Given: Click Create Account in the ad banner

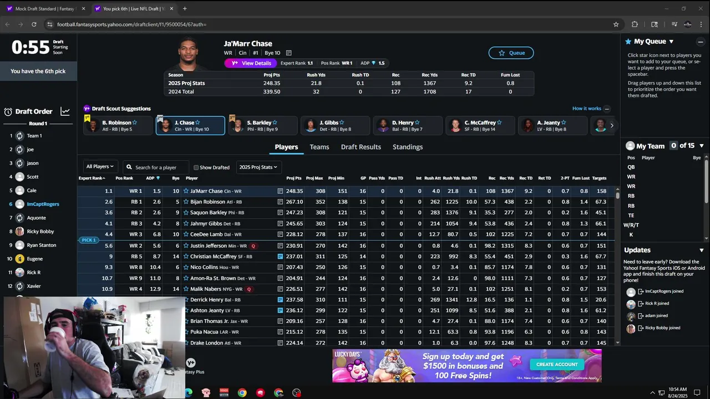Looking at the screenshot, I should coord(557,365).
